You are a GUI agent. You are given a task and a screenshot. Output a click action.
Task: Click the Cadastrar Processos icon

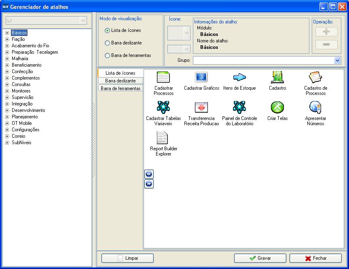[163, 77]
